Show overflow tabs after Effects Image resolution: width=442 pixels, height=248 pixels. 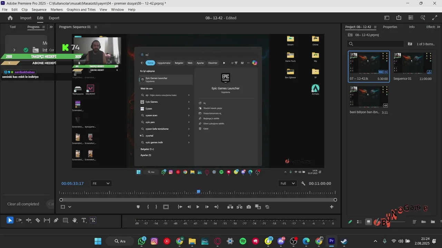(439, 27)
